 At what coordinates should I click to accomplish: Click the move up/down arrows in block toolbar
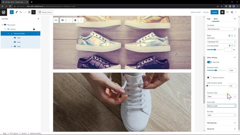coord(70,20)
